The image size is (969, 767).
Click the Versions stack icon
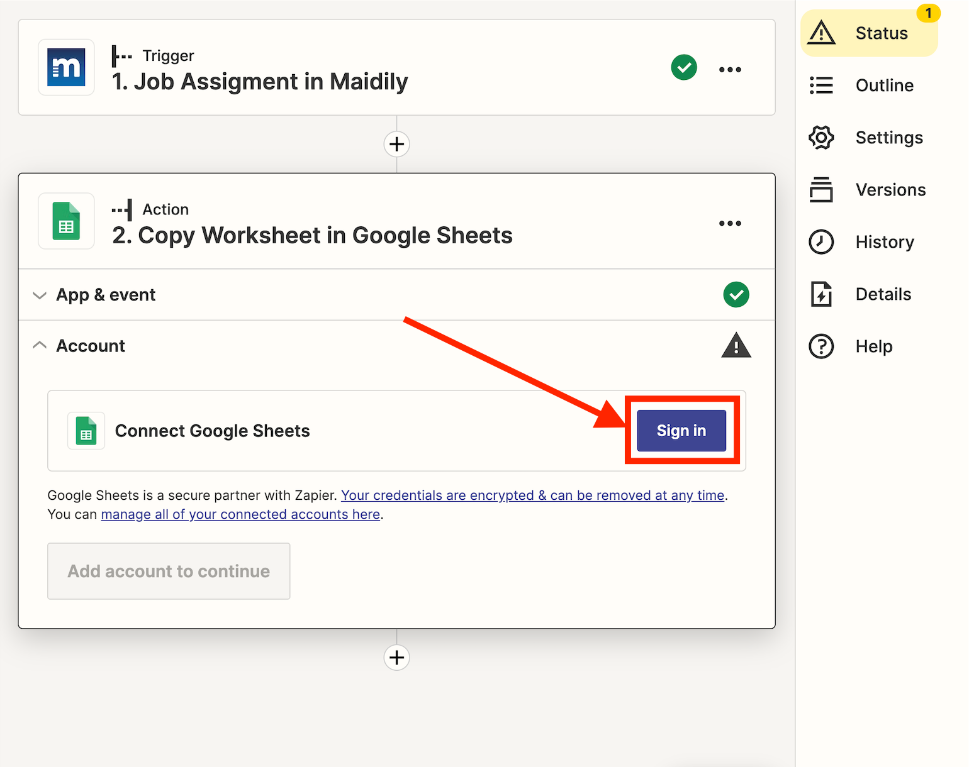[x=822, y=189]
